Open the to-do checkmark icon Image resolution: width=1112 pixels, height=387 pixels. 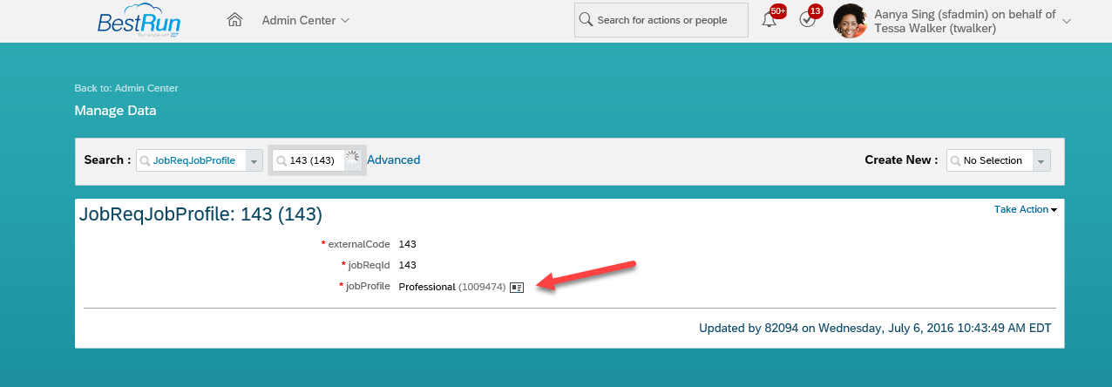pos(807,20)
